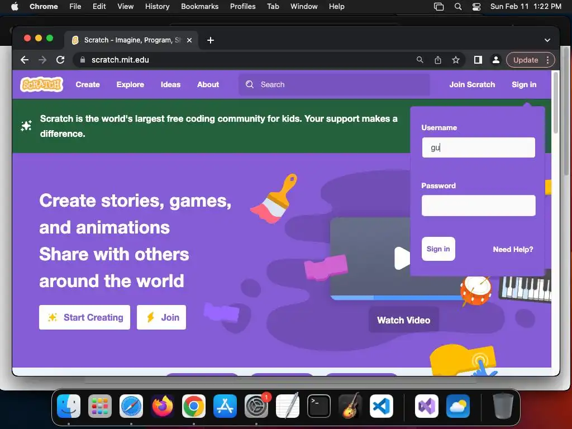The width and height of the screenshot is (572, 429).
Task: Open Chrome's three-dot menu
Action: (x=547, y=60)
